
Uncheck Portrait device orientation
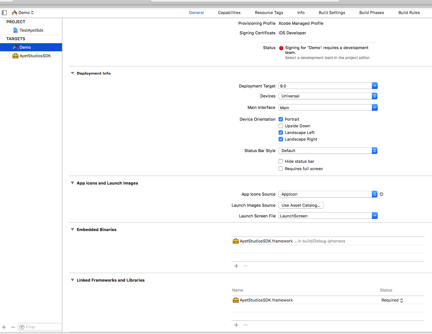click(281, 119)
